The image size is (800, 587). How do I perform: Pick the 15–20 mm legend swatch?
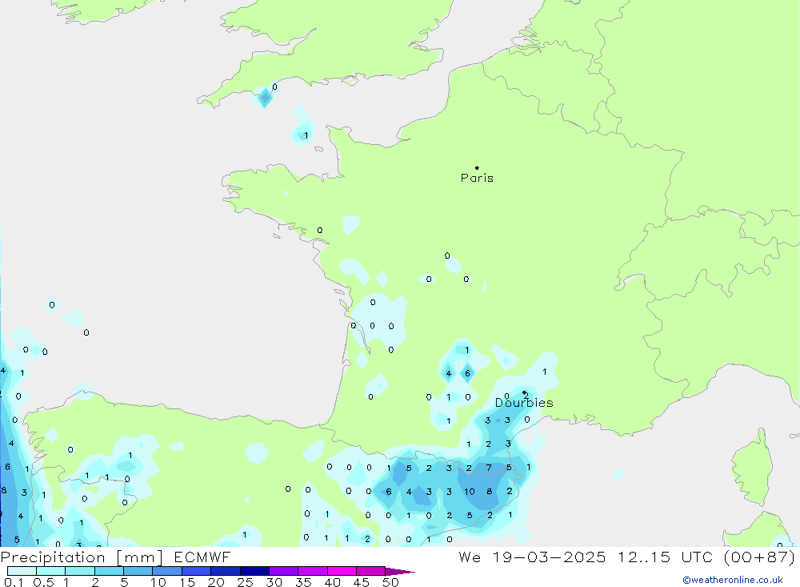196,571
